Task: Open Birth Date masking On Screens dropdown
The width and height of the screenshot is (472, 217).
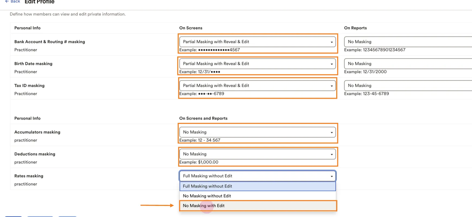Action: coord(258,64)
